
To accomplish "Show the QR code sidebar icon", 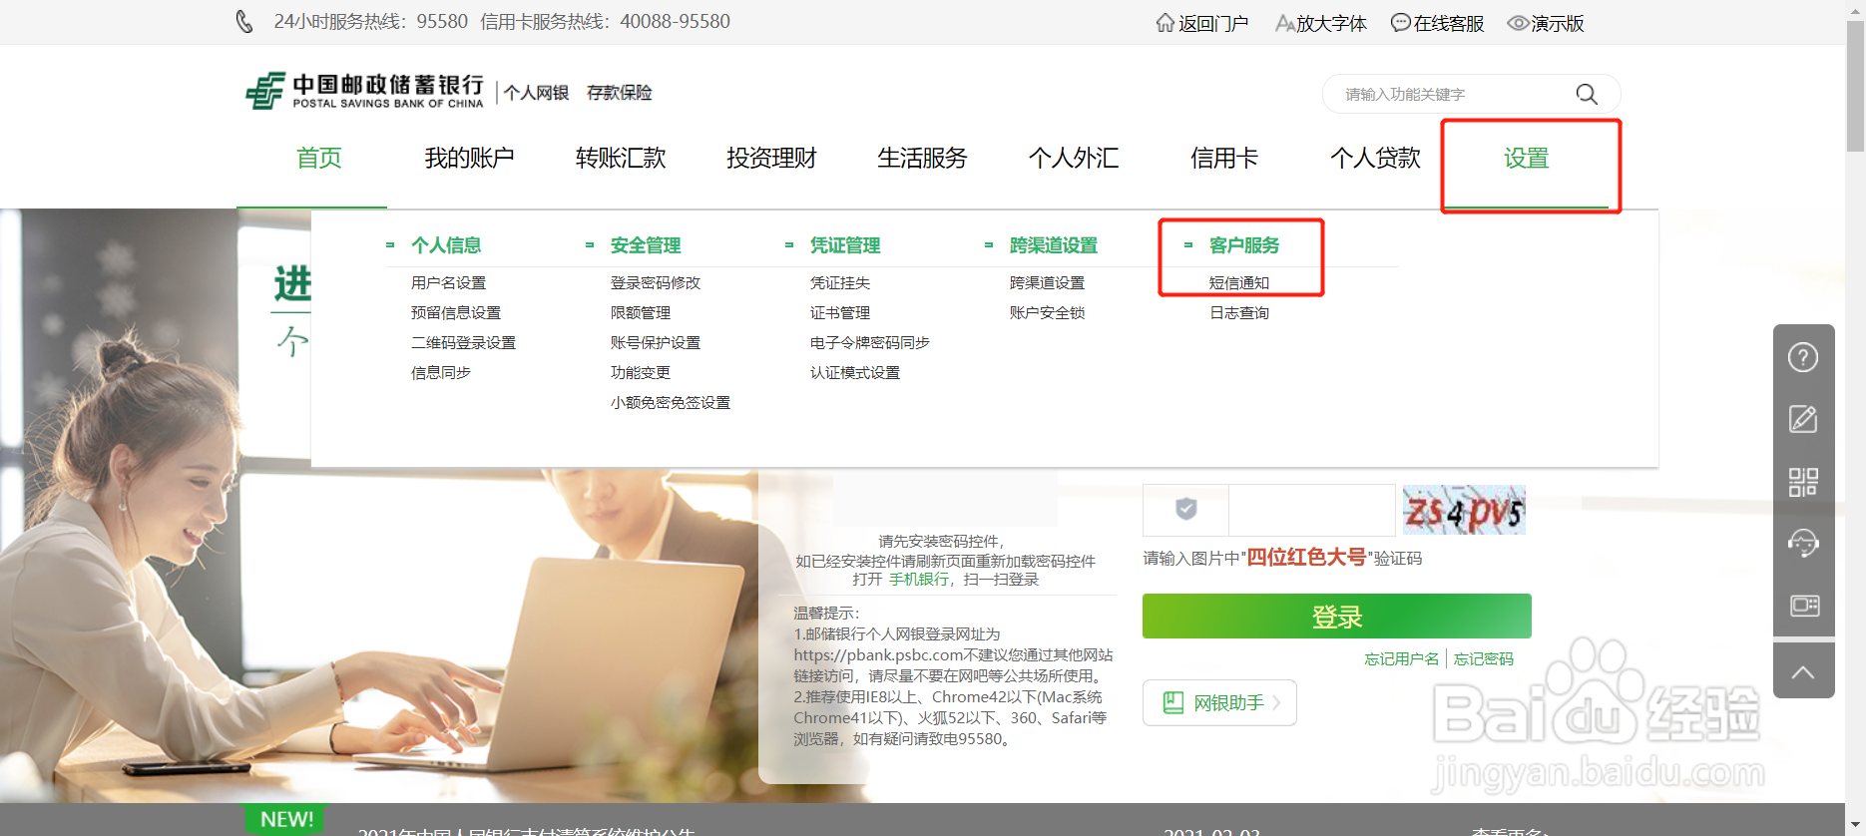I will [x=1803, y=482].
